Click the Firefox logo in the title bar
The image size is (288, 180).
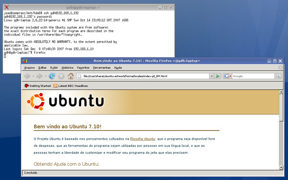[25, 60]
